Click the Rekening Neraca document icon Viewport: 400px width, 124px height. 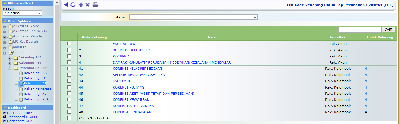pyautogui.click(x=21, y=89)
